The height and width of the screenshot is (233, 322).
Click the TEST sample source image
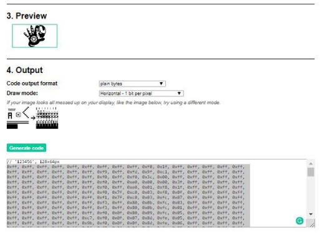point(17,118)
